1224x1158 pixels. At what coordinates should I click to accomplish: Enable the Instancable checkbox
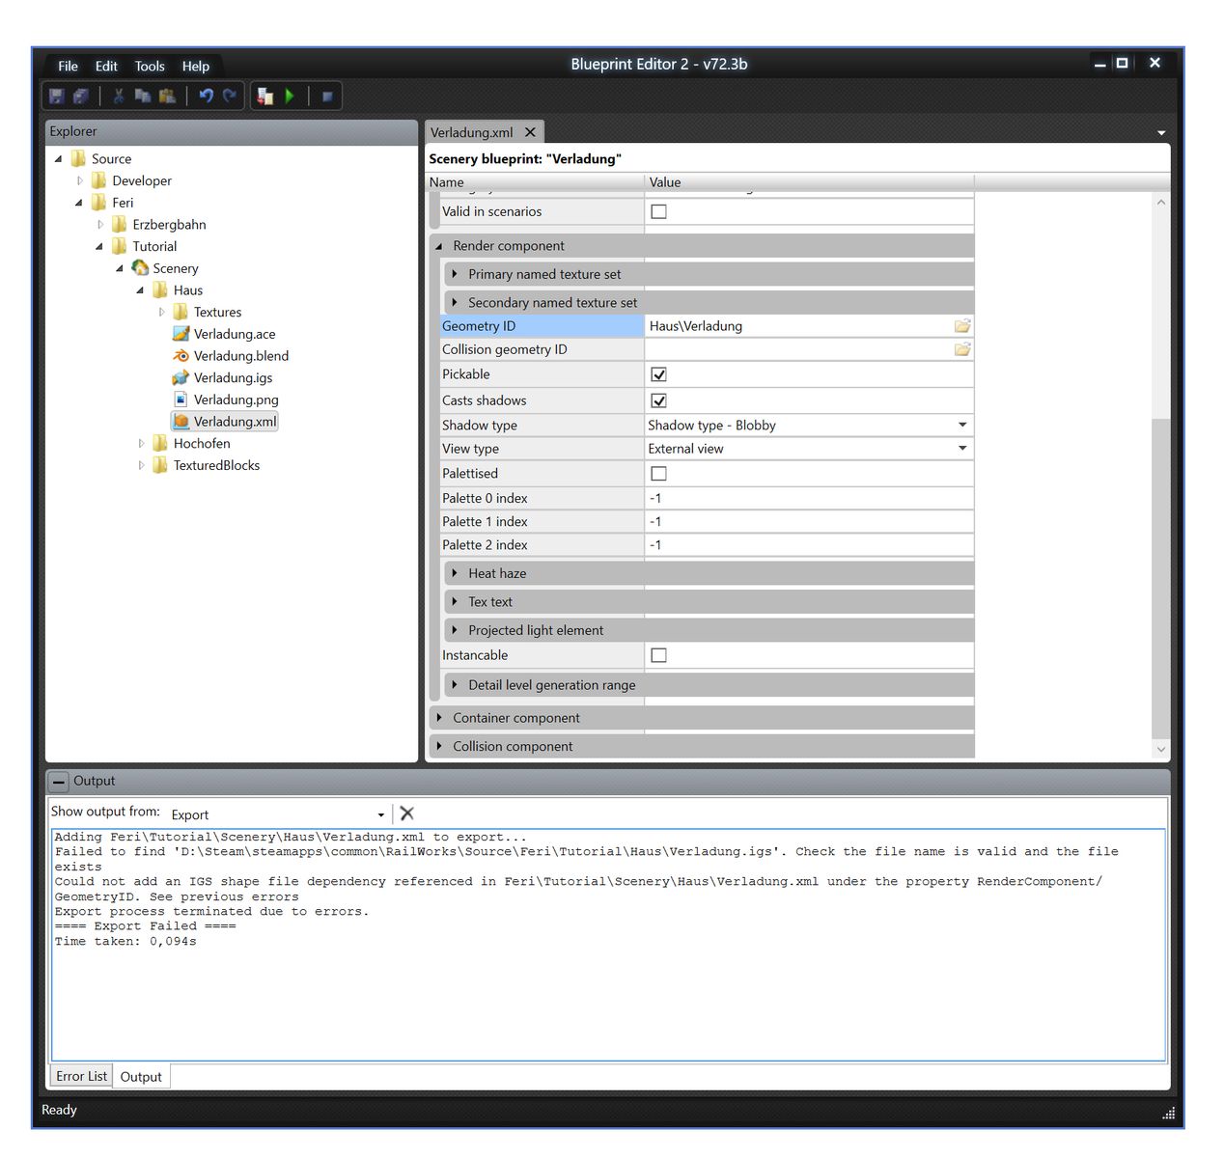coord(658,655)
